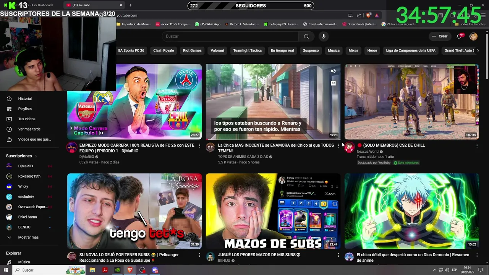Open options menu for DjMaRiiO FC 26 video
Image resolution: width=489 pixels, height=275 pixels.
pyautogui.click(x=199, y=146)
